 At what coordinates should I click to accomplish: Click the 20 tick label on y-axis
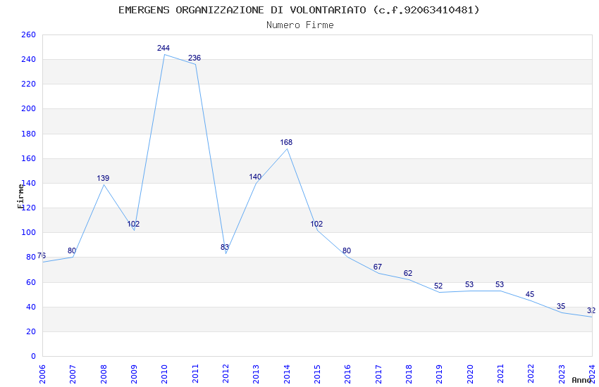point(31,331)
